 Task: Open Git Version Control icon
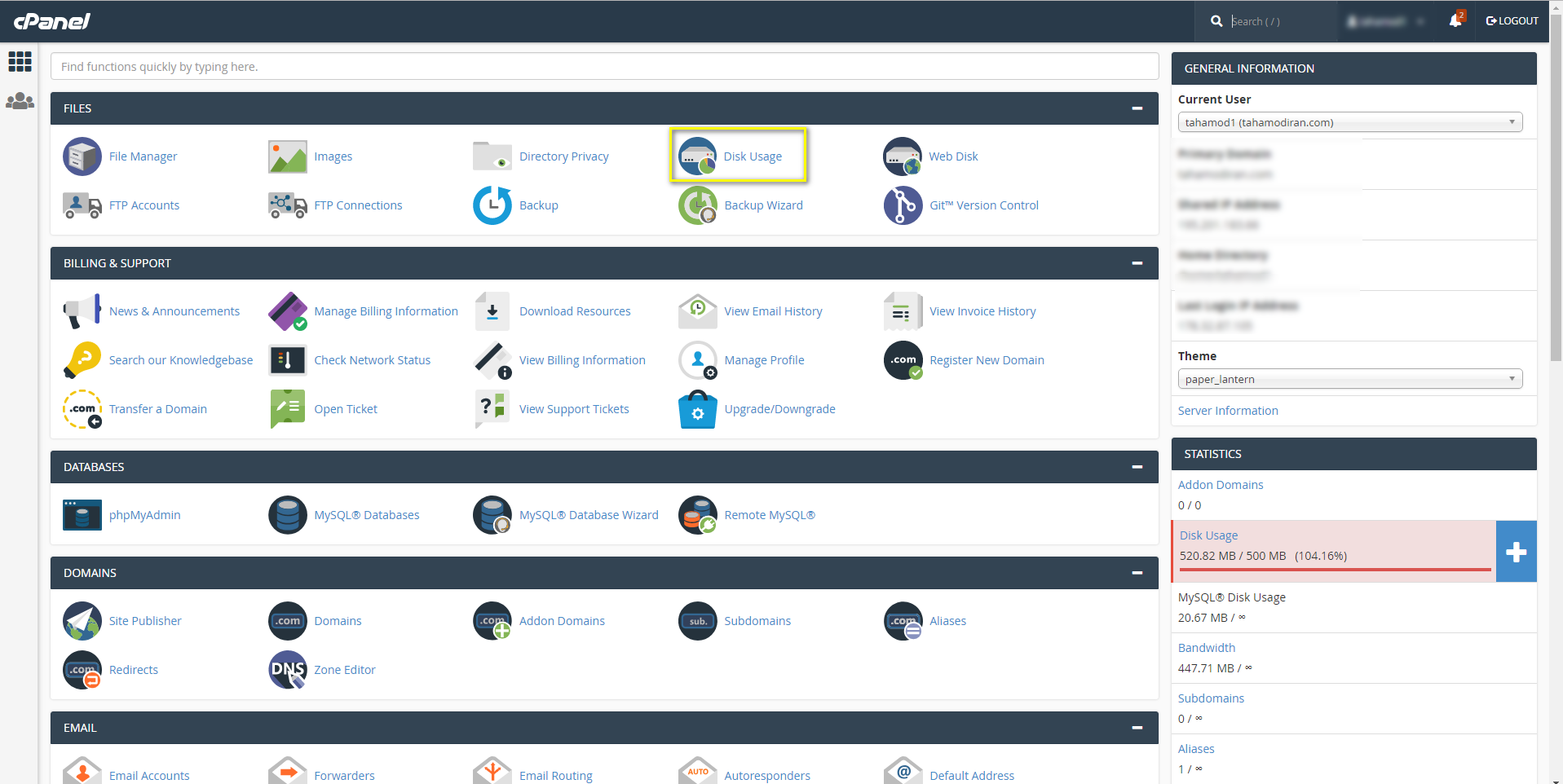tap(903, 205)
